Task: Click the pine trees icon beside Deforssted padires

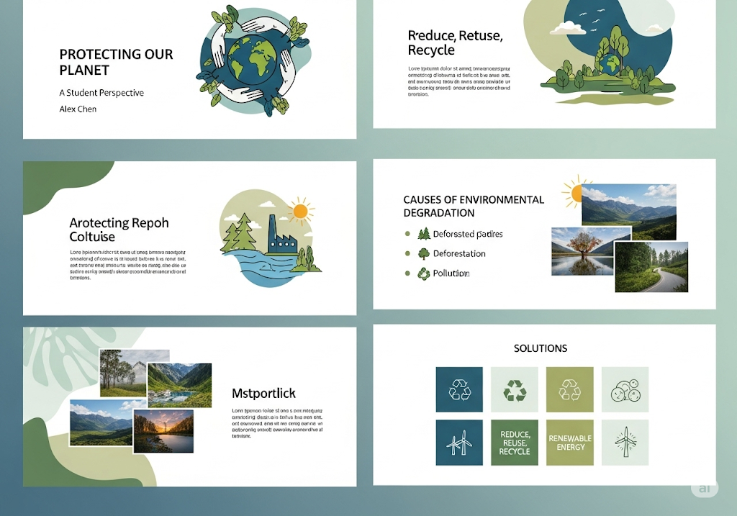Action: tap(424, 234)
